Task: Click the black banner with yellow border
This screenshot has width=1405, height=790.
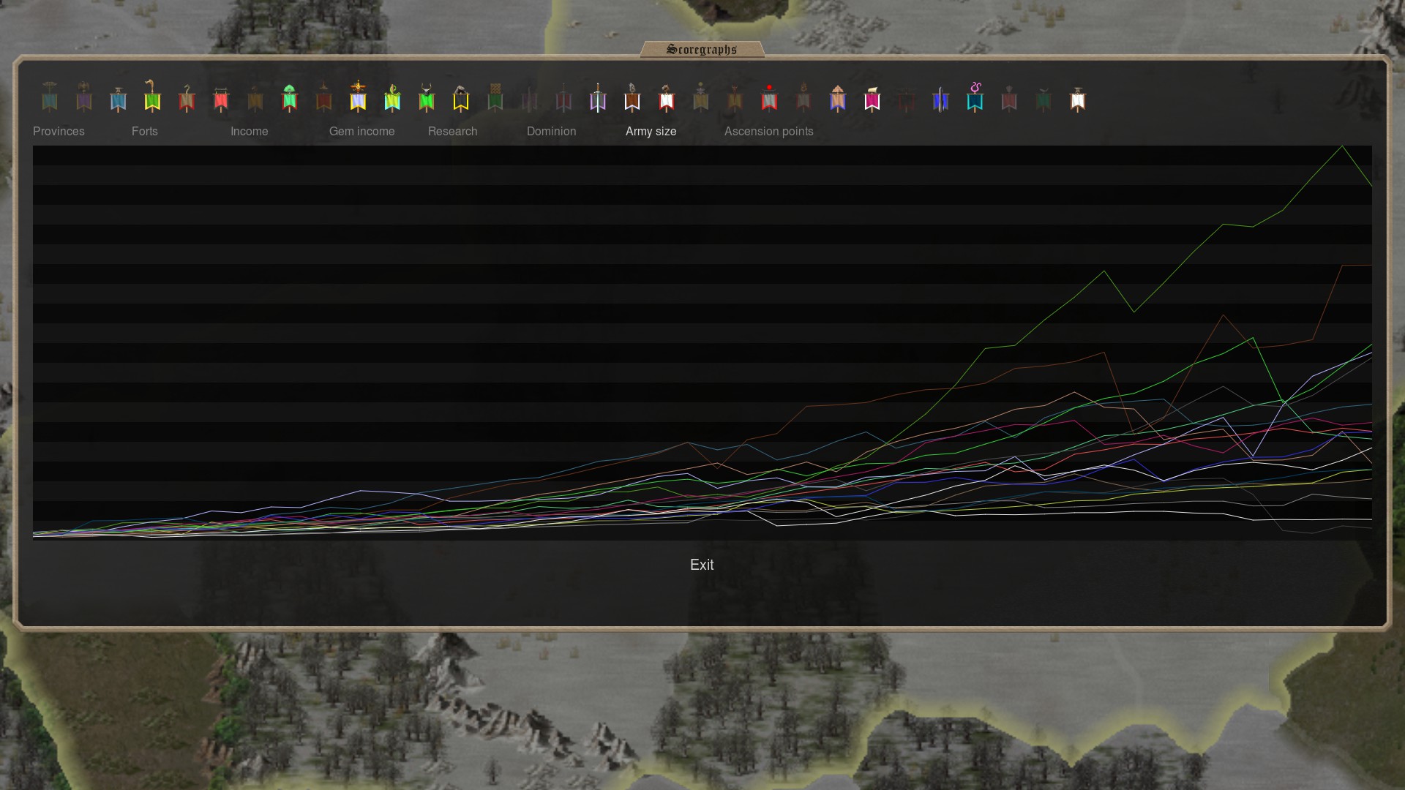Action: tap(461, 97)
